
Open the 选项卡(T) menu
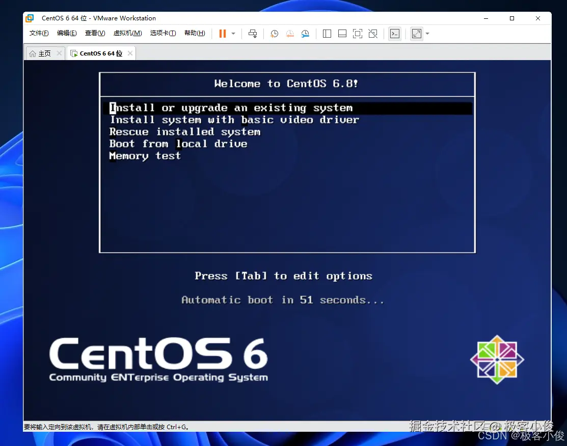(163, 33)
